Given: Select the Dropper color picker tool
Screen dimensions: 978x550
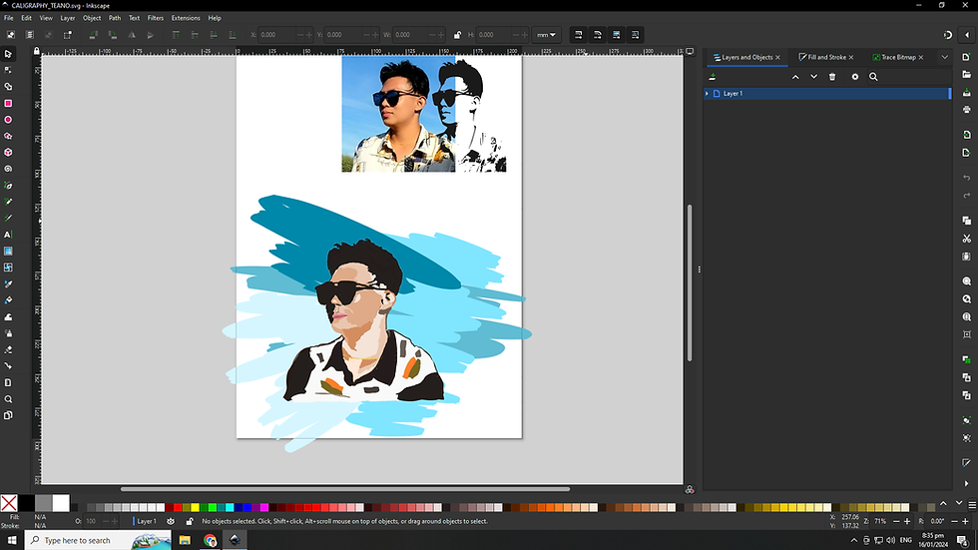Looking at the screenshot, I should [x=8, y=283].
